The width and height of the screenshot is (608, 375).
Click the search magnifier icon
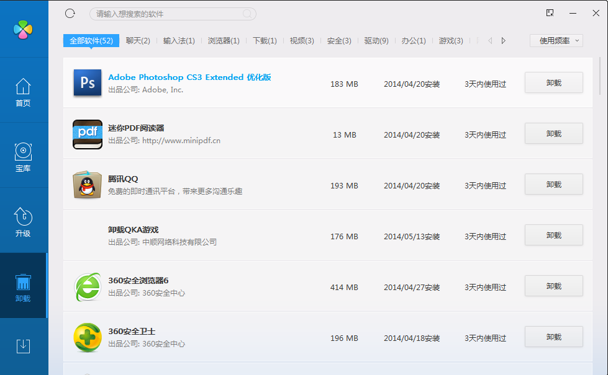247,14
